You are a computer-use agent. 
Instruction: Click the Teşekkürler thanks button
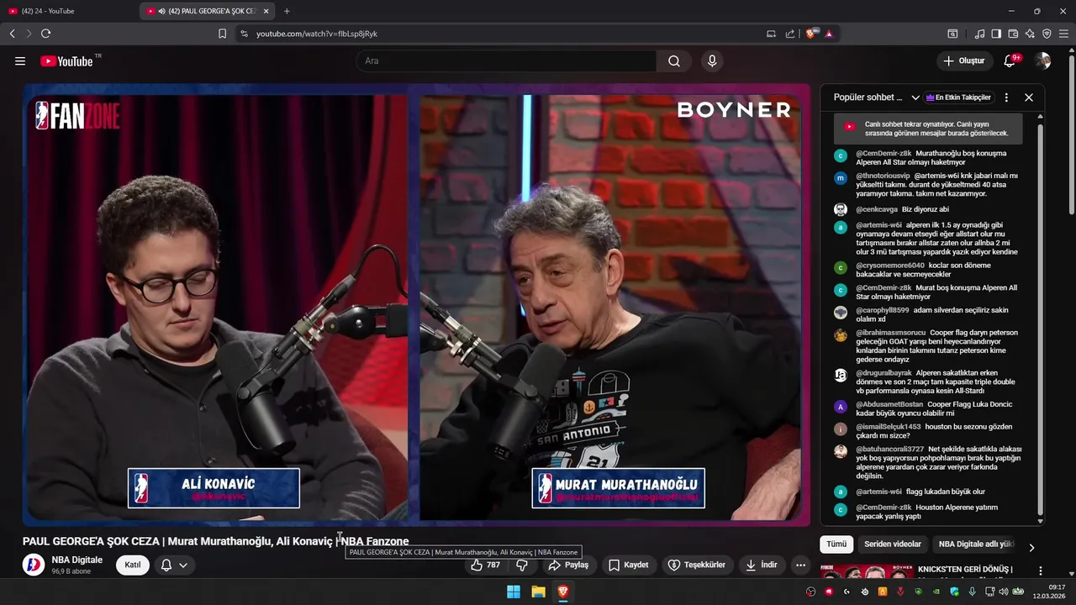click(696, 565)
